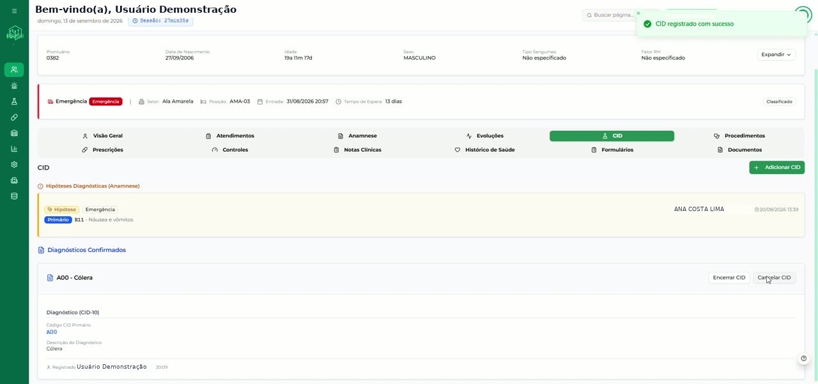Click the Adicionar CID button

(x=776, y=167)
